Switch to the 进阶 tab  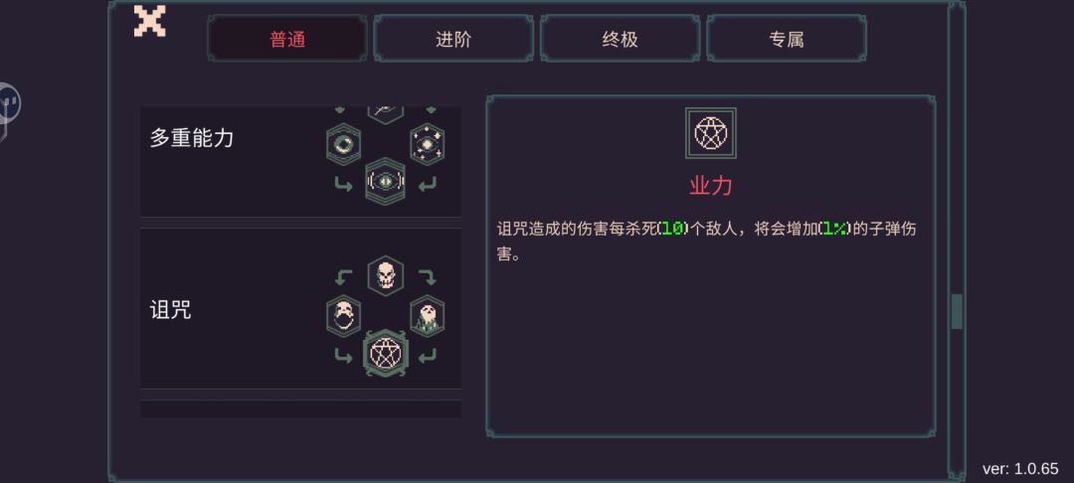tap(453, 39)
